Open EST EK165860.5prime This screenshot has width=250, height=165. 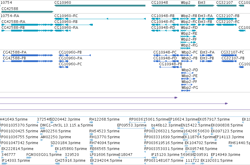[x=71, y=149]
